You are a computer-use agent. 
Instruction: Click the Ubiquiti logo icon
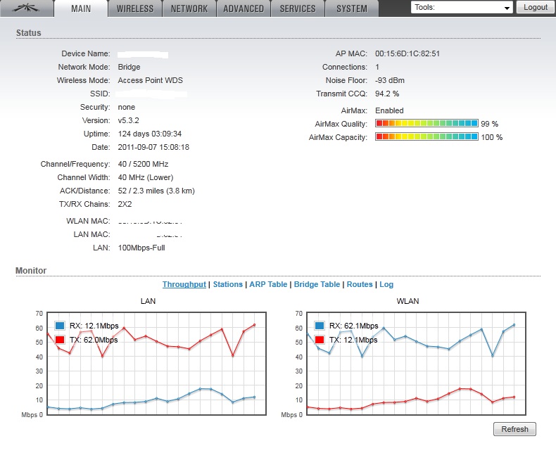(25, 8)
